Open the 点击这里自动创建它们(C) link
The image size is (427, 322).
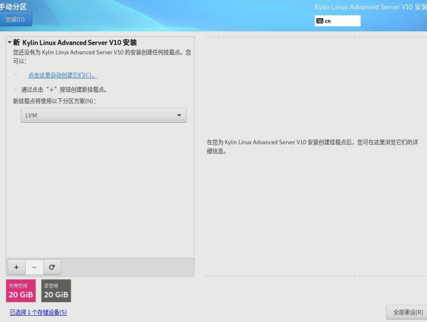click(x=63, y=75)
